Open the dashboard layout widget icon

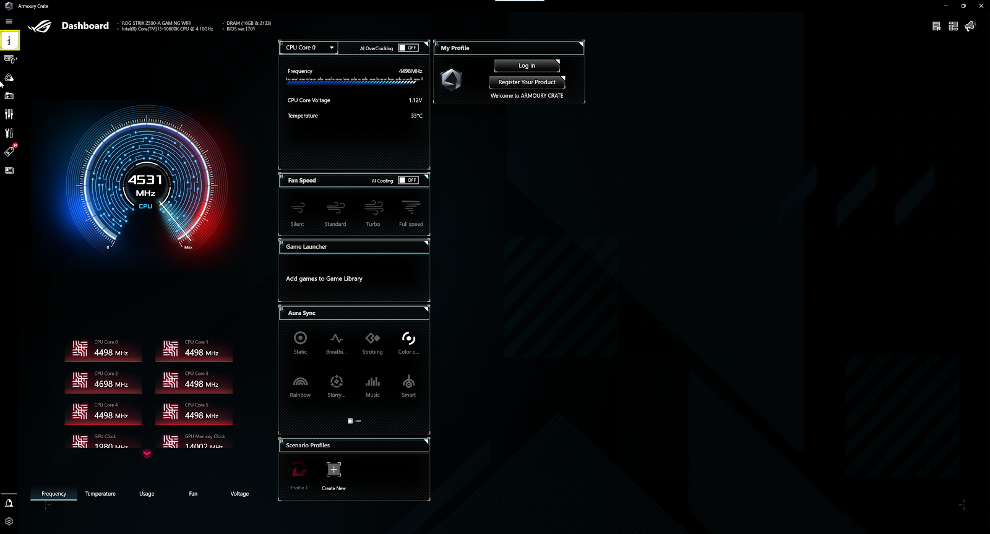coord(953,26)
